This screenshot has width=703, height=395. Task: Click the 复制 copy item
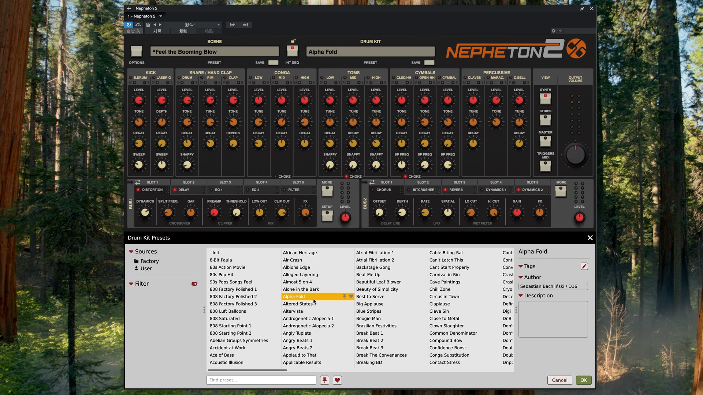(183, 31)
